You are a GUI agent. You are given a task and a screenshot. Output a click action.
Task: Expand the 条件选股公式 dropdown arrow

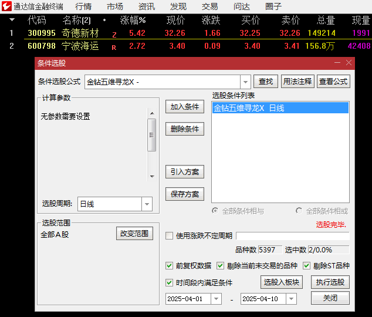(x=245, y=82)
